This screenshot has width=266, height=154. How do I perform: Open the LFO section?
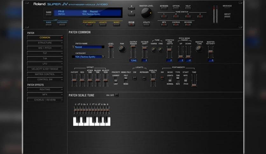pos(45,64)
